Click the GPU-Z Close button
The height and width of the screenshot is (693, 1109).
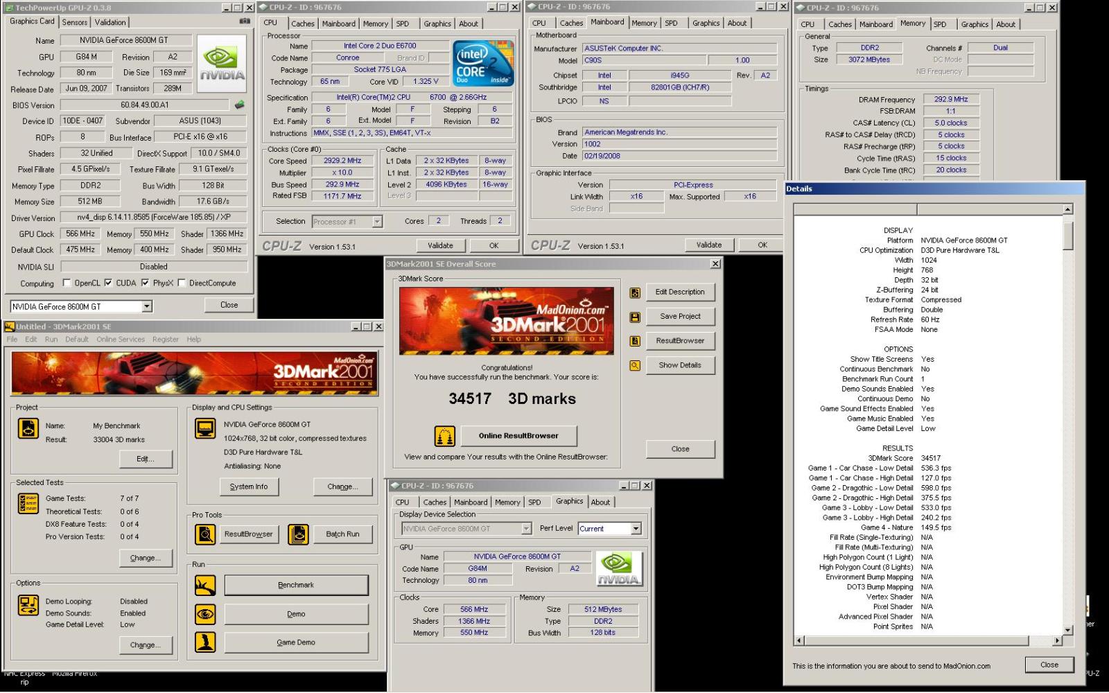coord(229,305)
